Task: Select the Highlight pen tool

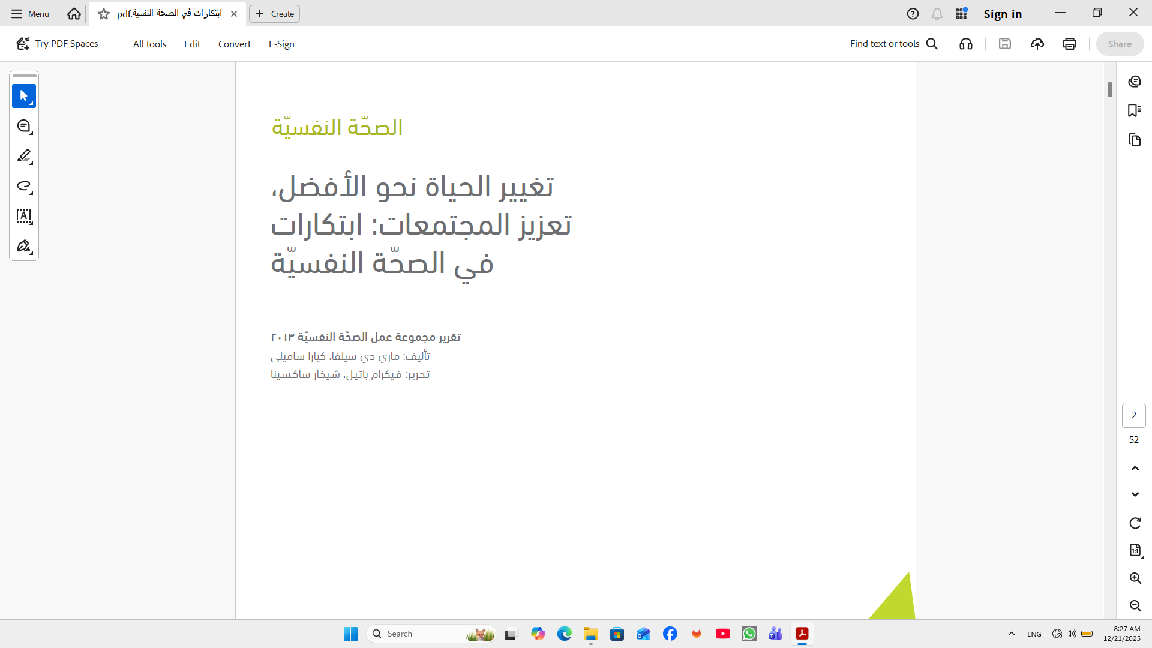Action: pos(24,156)
